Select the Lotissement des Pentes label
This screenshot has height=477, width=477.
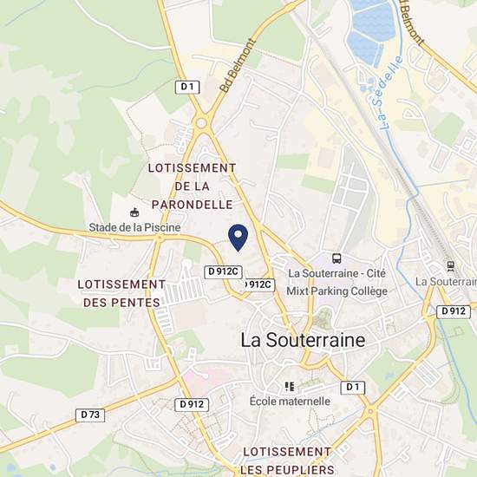(121, 293)
